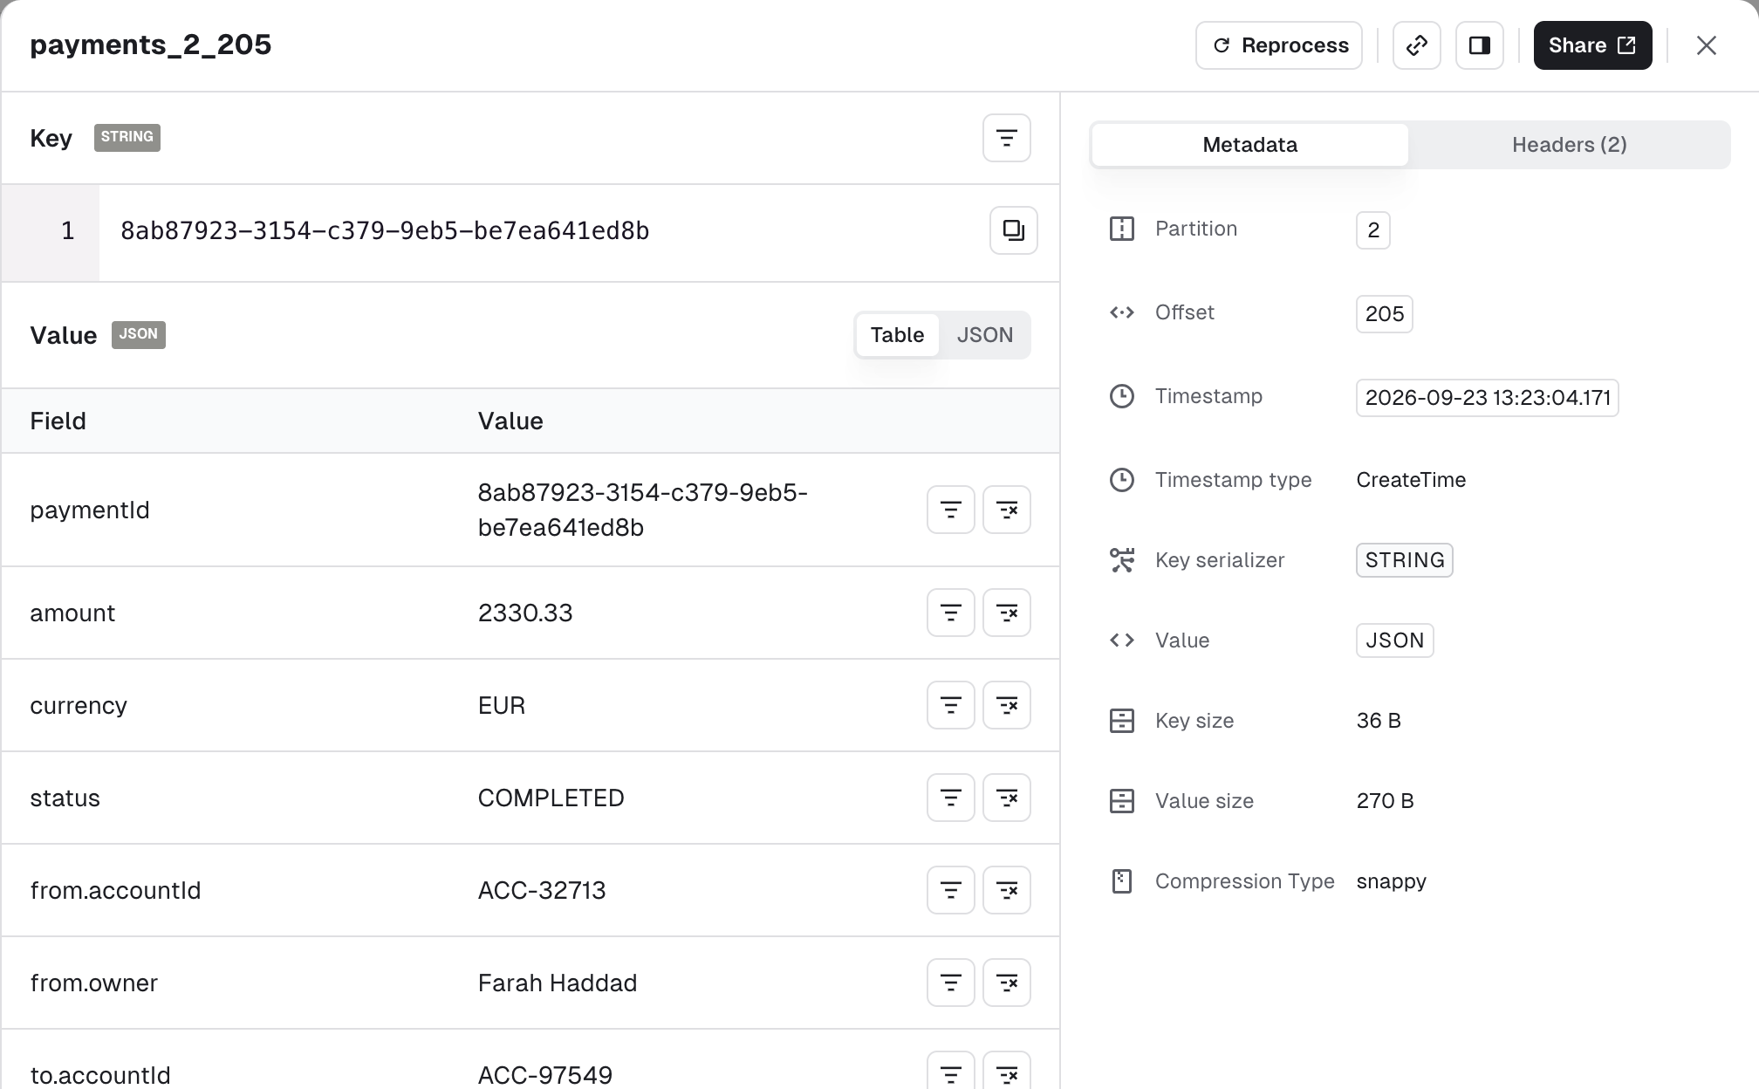This screenshot has width=1759, height=1089.
Task: Switch value view to JSON
Action: (984, 335)
